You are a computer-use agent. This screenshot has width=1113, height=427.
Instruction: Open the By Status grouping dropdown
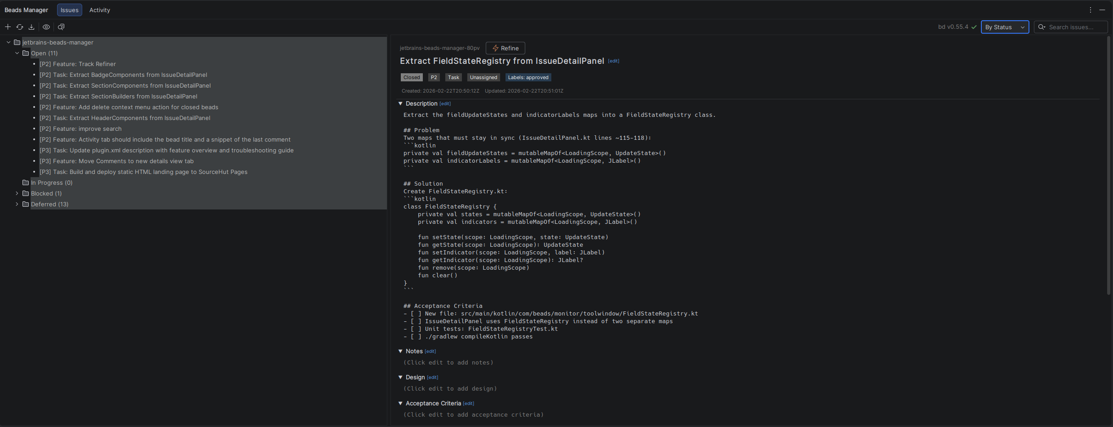(x=1004, y=27)
